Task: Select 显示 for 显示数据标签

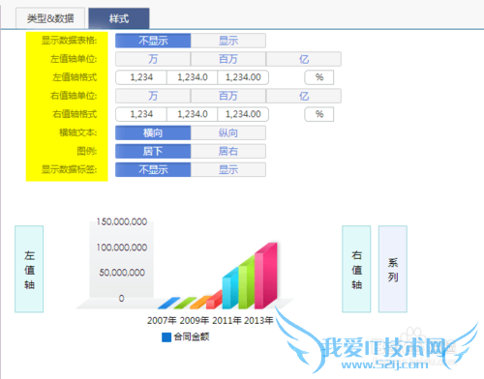Action: 228,169
